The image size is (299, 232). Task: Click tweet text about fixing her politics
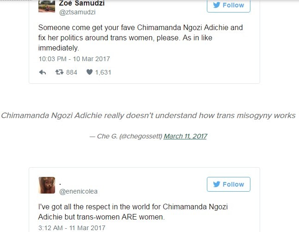tap(140, 38)
